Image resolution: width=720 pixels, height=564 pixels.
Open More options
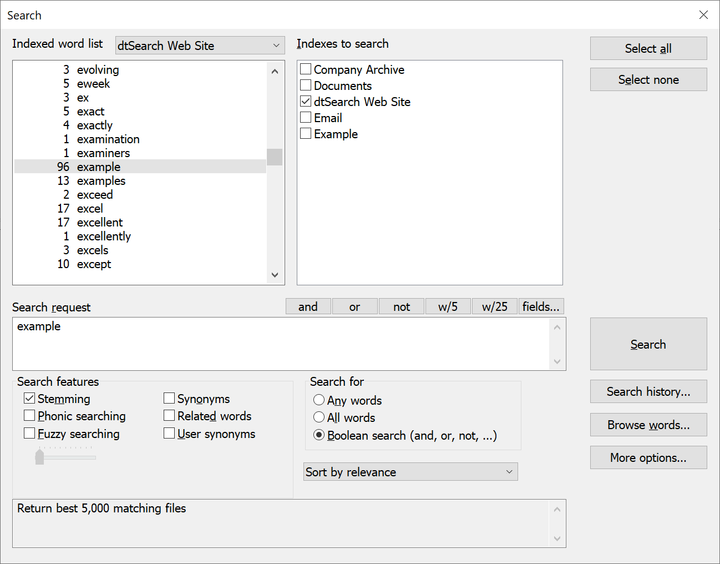648,457
